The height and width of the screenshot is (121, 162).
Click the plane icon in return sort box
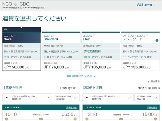pos(86,97)
